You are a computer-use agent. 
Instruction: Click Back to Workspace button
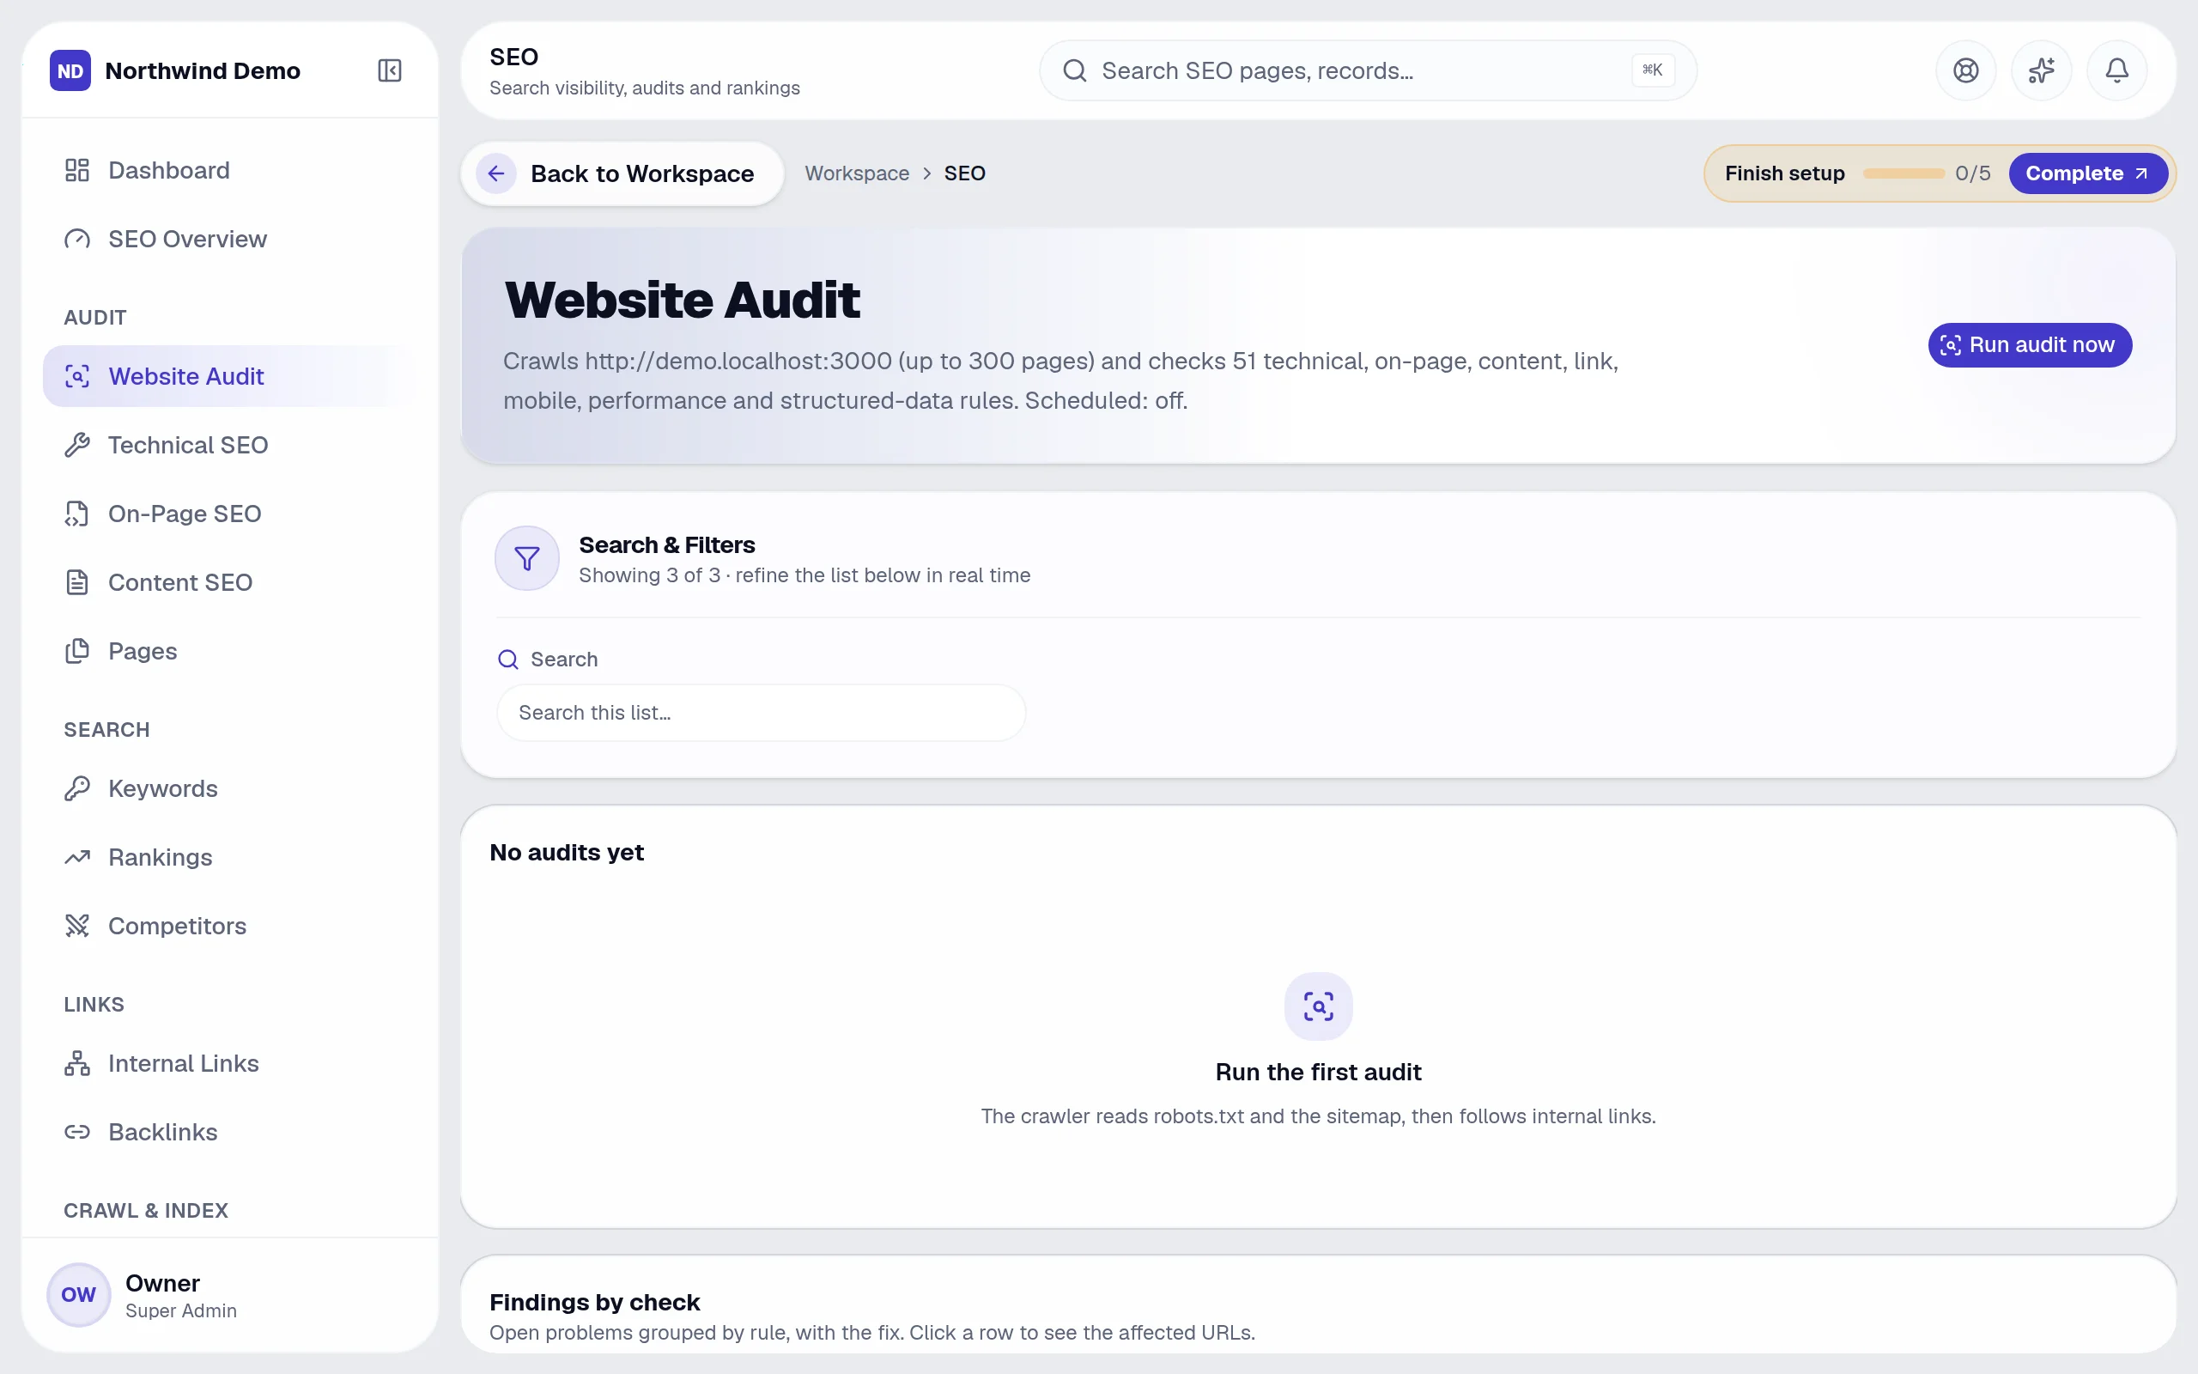[x=622, y=173]
